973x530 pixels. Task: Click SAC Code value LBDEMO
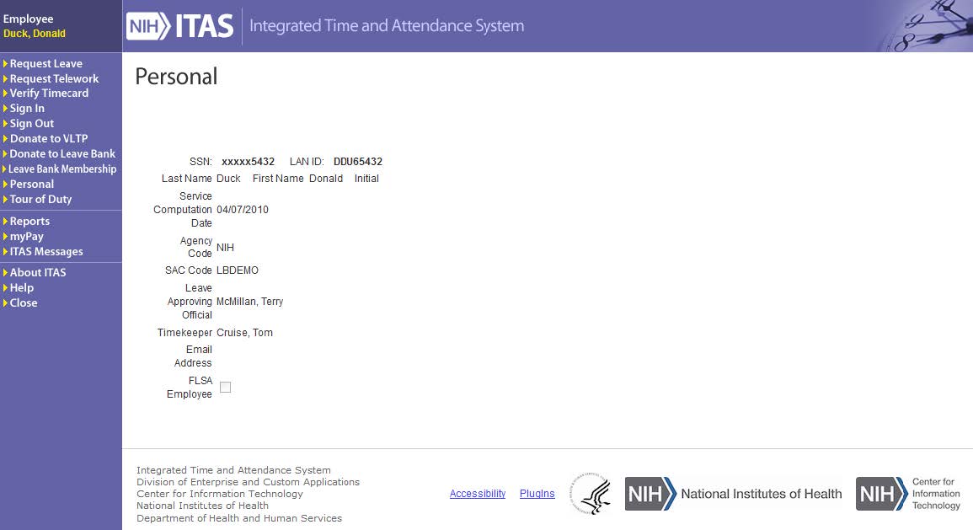pos(238,270)
